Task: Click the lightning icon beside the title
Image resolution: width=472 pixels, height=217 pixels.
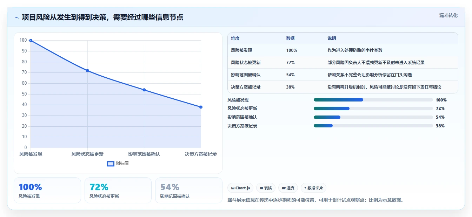Action: click(16, 17)
